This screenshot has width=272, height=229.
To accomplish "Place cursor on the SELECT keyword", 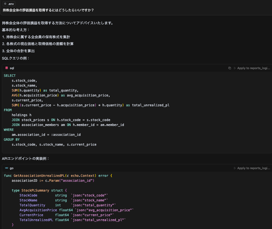I will [10, 76].
